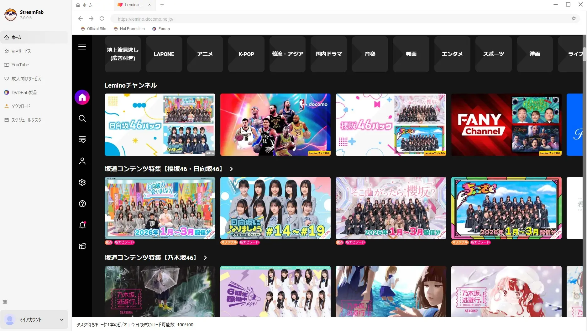The image size is (587, 331).
Task: Go to Lemino home via purple icon
Action: click(82, 97)
